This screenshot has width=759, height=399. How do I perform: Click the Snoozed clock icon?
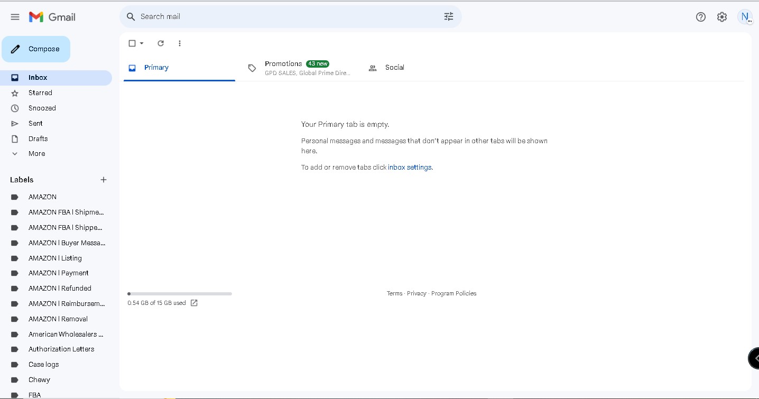click(x=15, y=108)
